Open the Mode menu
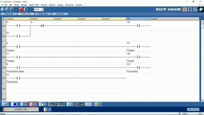The image size is (204, 115). click(17, 5)
